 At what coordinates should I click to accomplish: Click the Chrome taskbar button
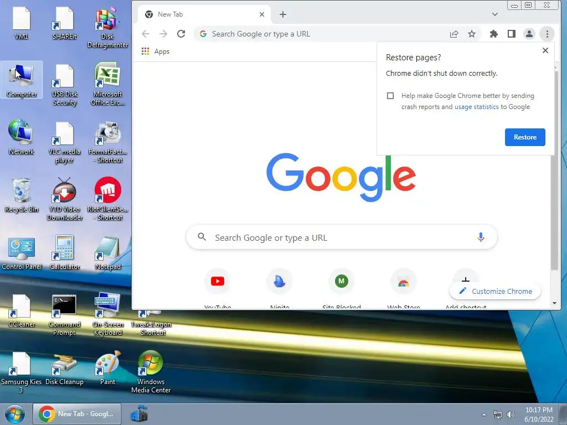click(x=77, y=414)
